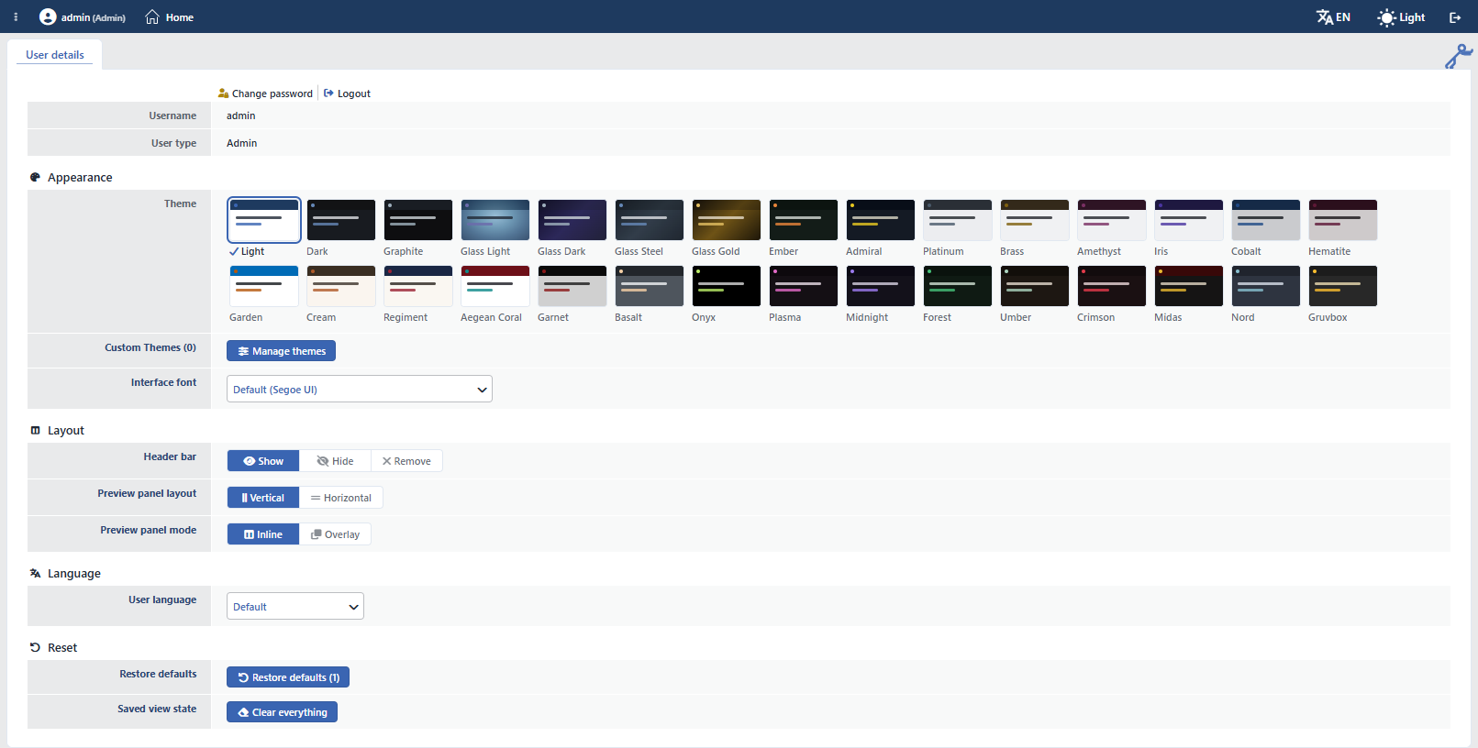Choose the Graphite theme
The width and height of the screenshot is (1478, 748).
[418, 220]
